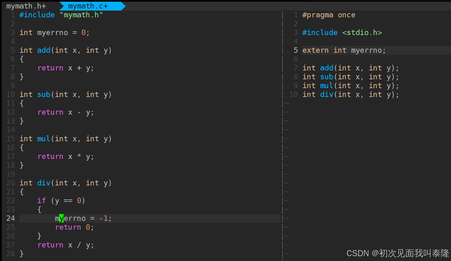Viewport: 451px width, 261px height.
Task: Click the #include "mymath.h" line
Action: point(61,15)
